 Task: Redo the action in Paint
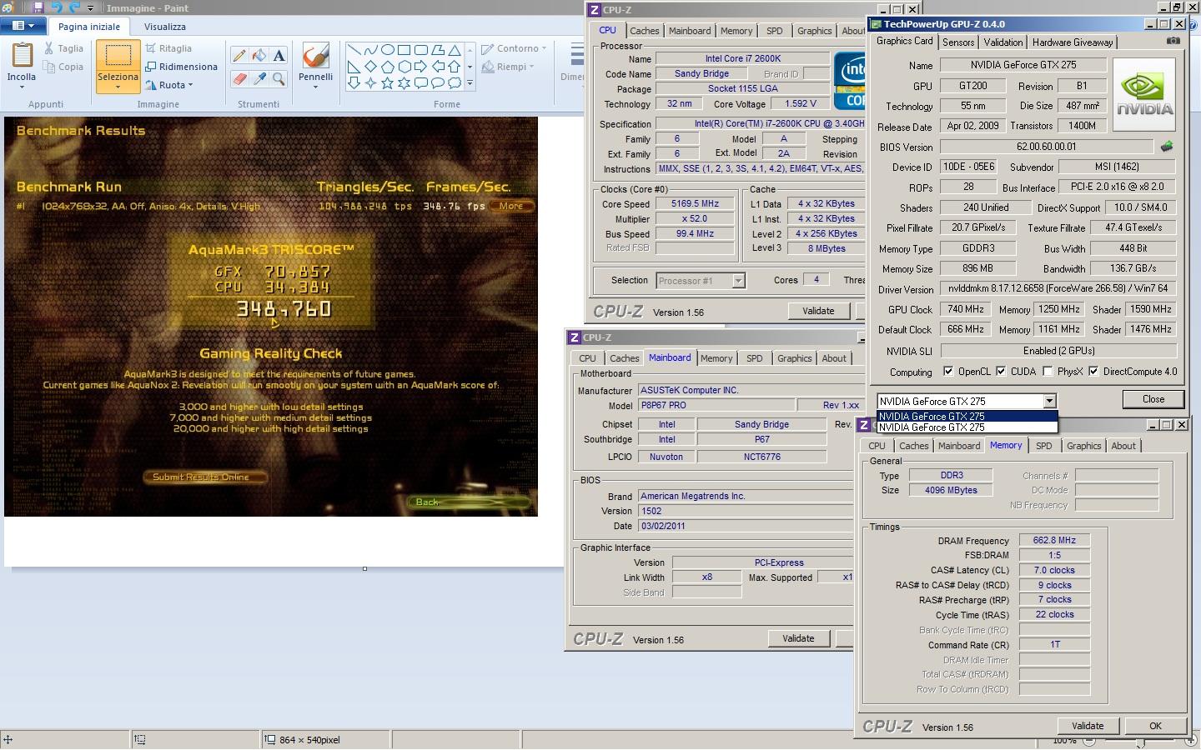pyautogui.click(x=75, y=7)
